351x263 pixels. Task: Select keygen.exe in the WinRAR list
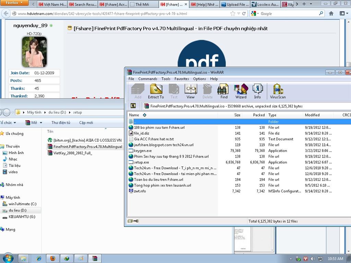(x=143, y=151)
